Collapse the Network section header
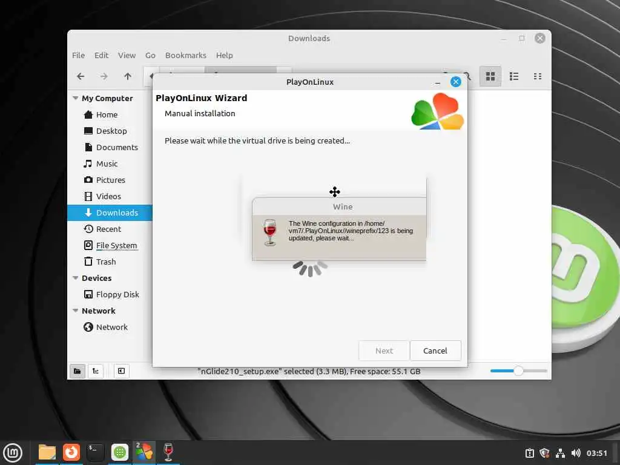This screenshot has width=620, height=465. pos(76,311)
